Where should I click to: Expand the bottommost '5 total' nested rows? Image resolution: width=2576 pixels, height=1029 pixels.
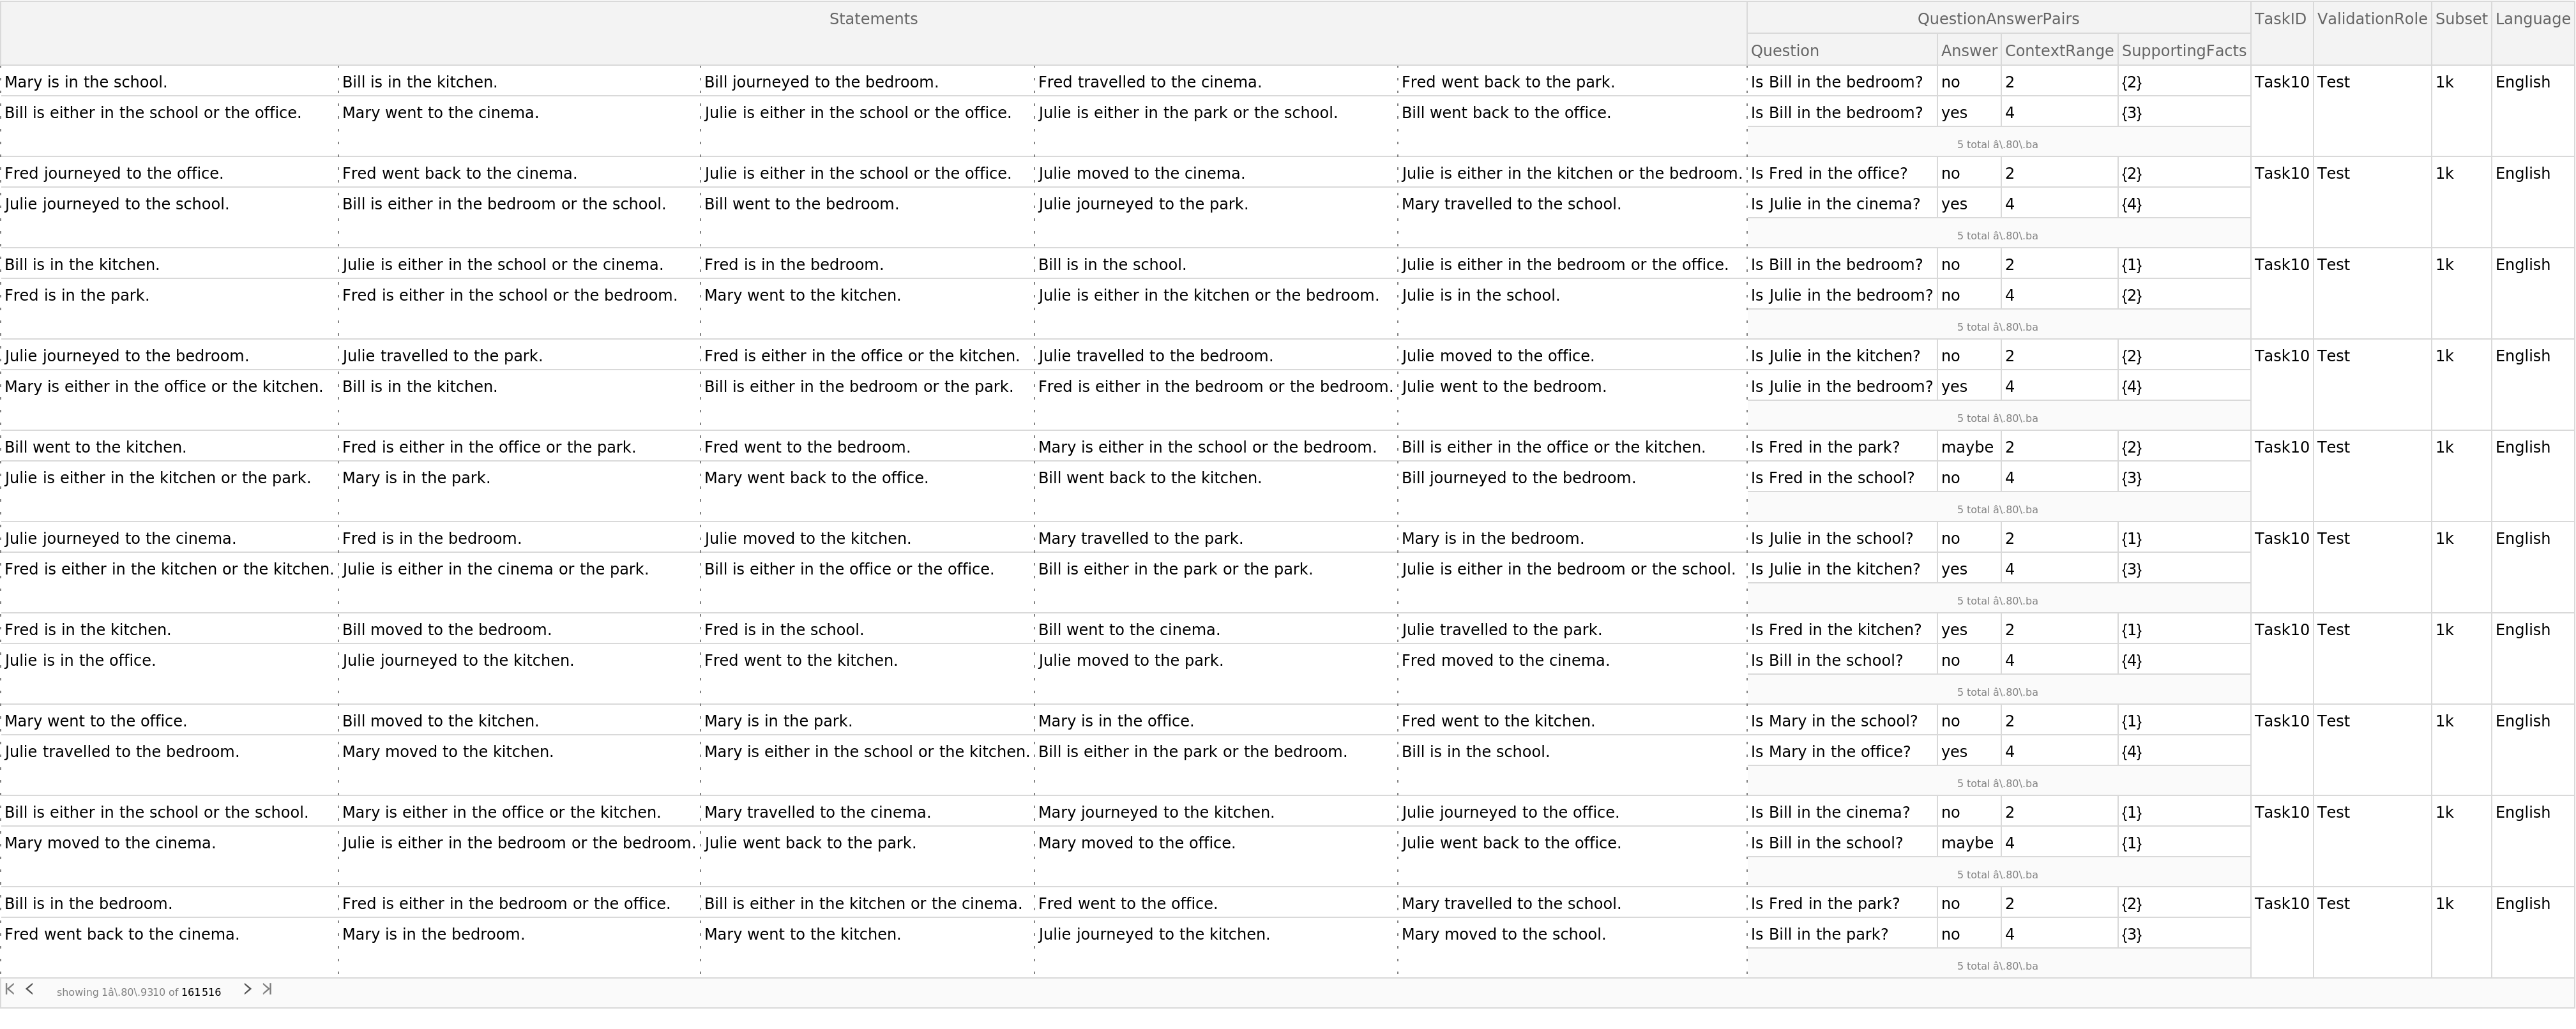tap(1997, 966)
